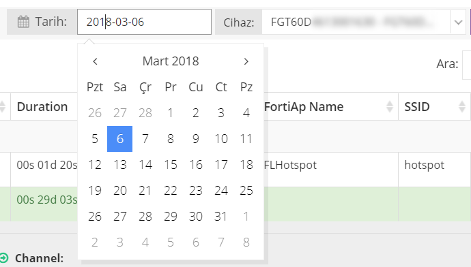Go to previous month in calendar
The width and height of the screenshot is (471, 267).
95,61
